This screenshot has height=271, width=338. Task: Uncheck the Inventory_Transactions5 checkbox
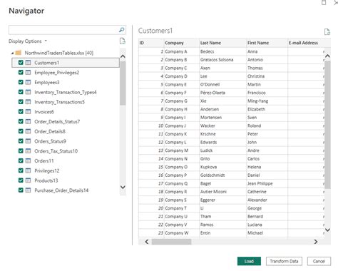pos(21,102)
